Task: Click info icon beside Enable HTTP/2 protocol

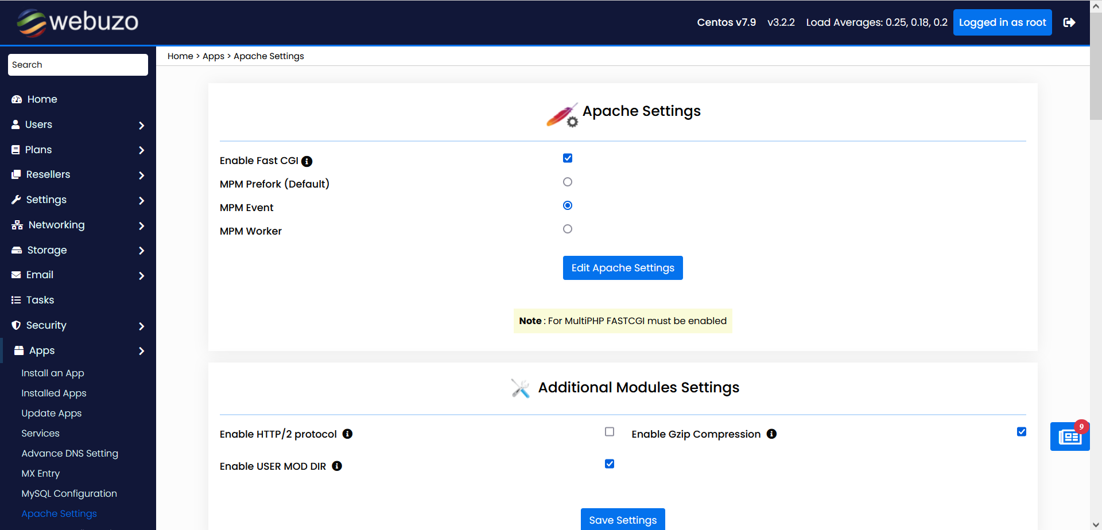Action: (347, 434)
